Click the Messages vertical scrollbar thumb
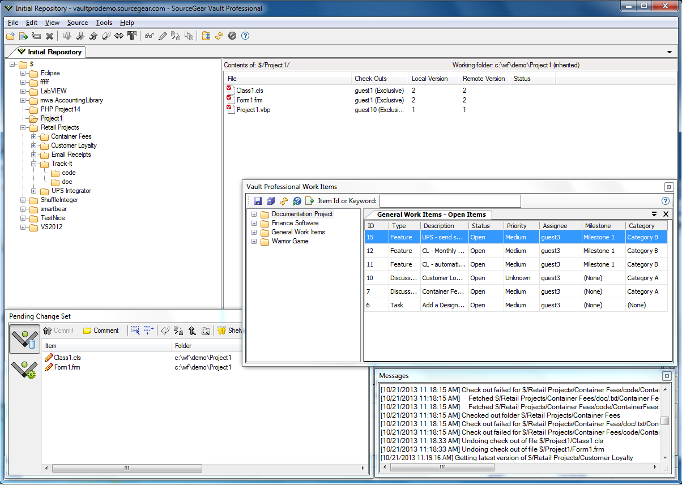 [665, 420]
